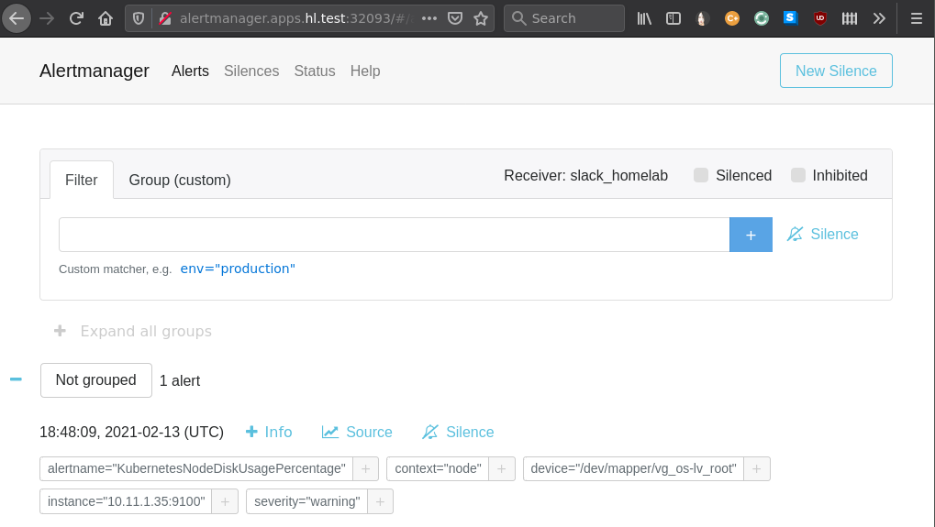The height and width of the screenshot is (527, 935).
Task: Enable the Silenced checkbox
Action: point(701,175)
